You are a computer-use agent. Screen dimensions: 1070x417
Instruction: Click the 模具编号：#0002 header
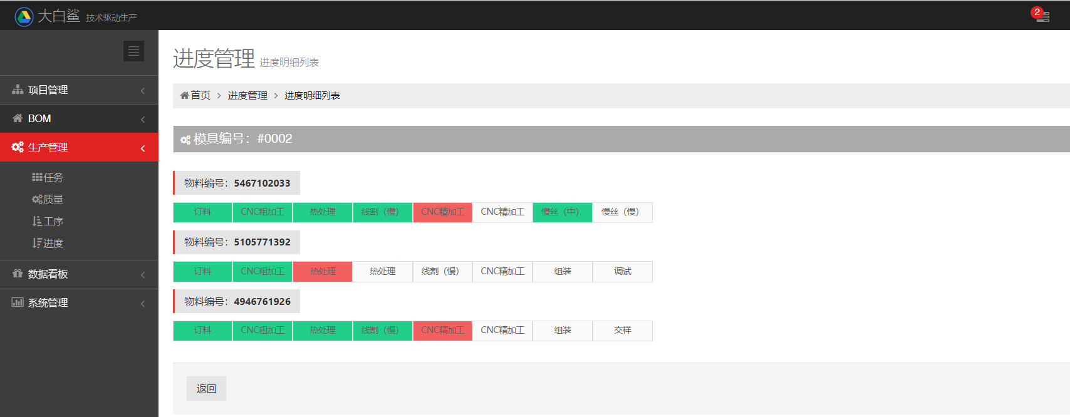tap(621, 139)
